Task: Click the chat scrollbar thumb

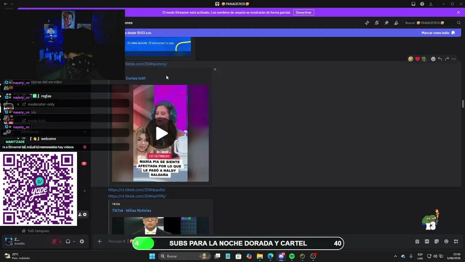Action: (463, 104)
